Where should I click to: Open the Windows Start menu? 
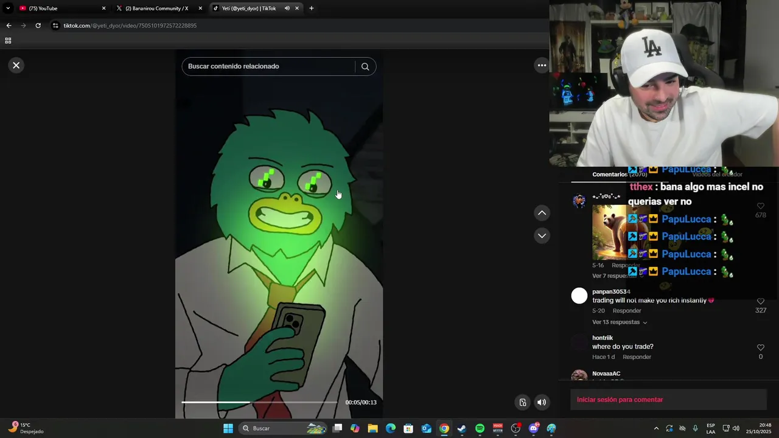(x=228, y=428)
